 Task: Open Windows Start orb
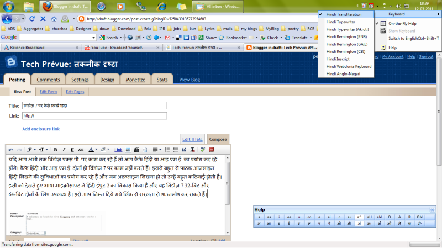(9, 6)
